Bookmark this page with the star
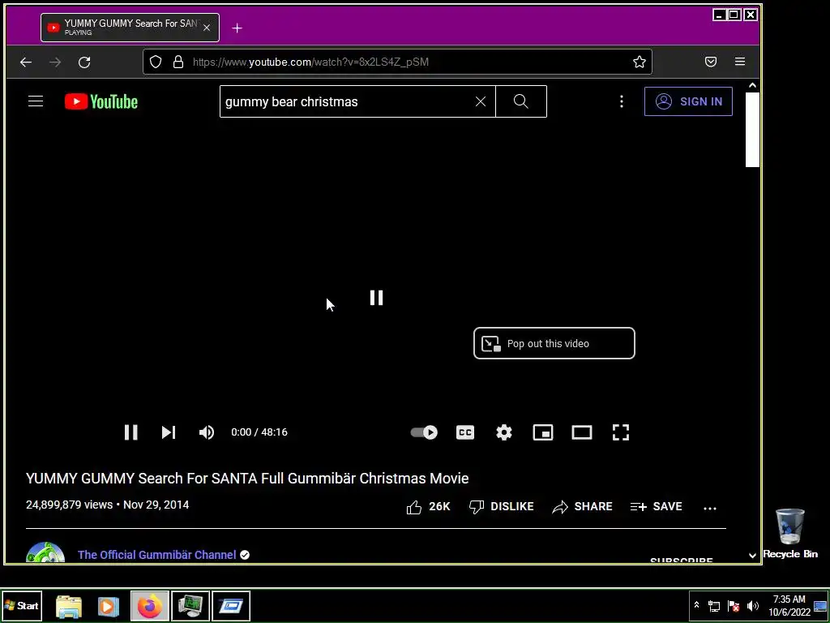Screen dimensions: 830x623 pyautogui.click(x=640, y=62)
